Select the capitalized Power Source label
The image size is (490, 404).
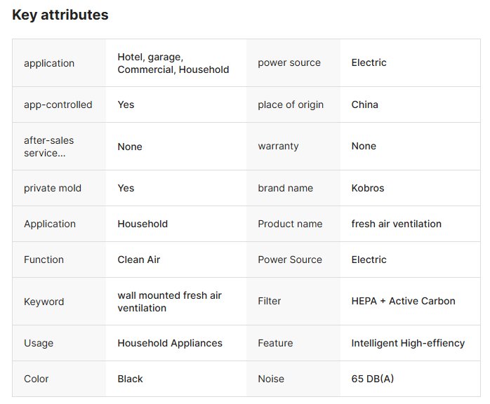pyautogui.click(x=290, y=260)
